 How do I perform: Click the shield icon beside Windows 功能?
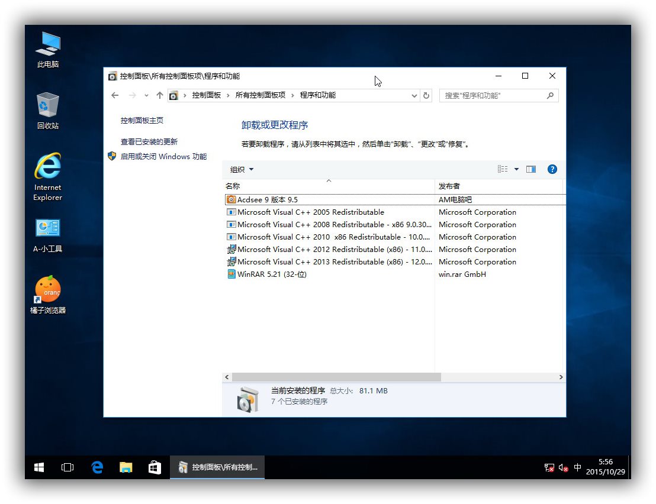[x=112, y=156]
